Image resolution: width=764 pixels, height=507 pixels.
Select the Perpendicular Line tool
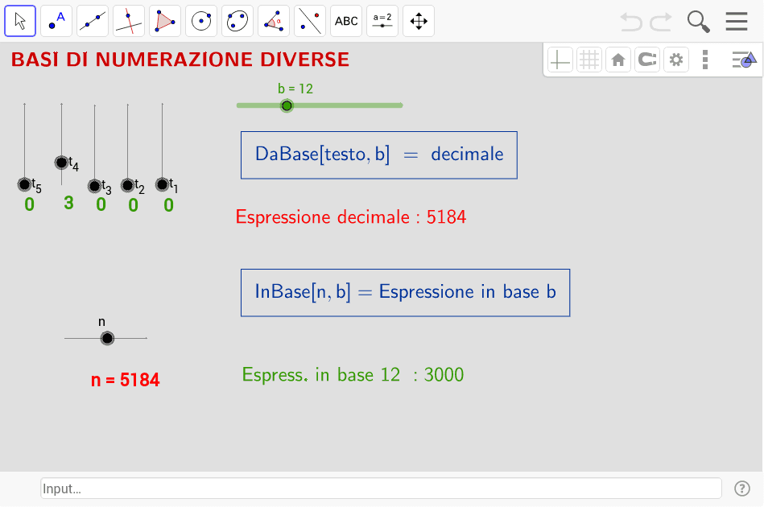point(129,21)
